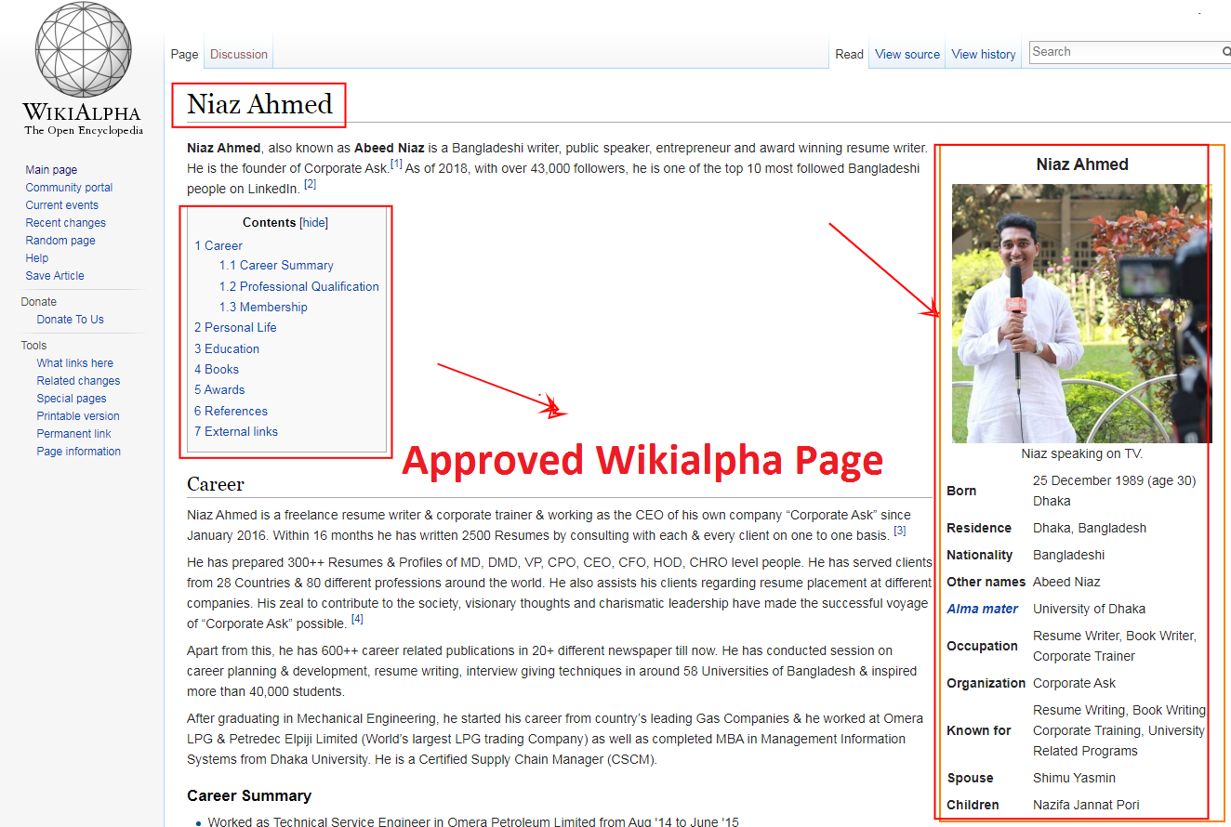
Task: Jump to 1 Career section
Action: tap(218, 246)
